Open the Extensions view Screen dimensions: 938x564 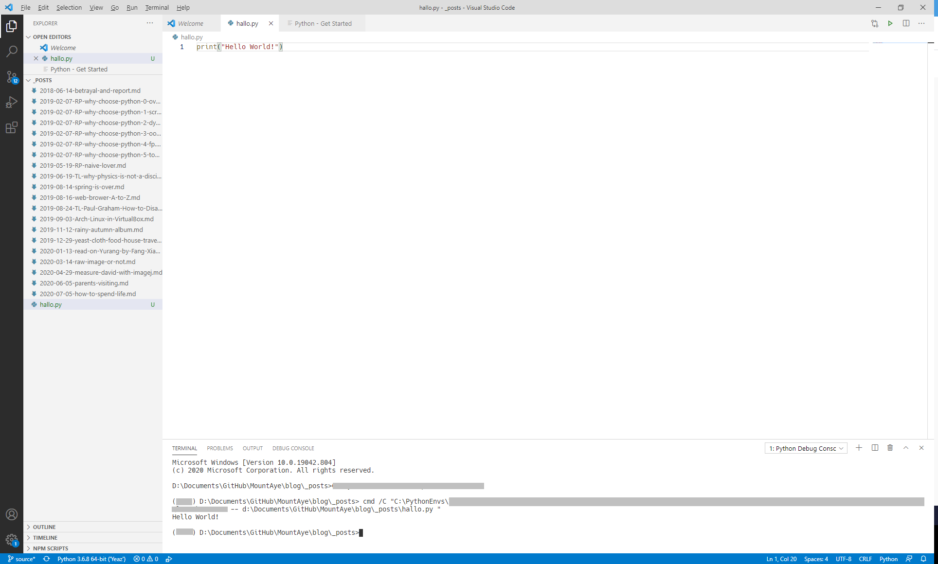click(x=12, y=128)
